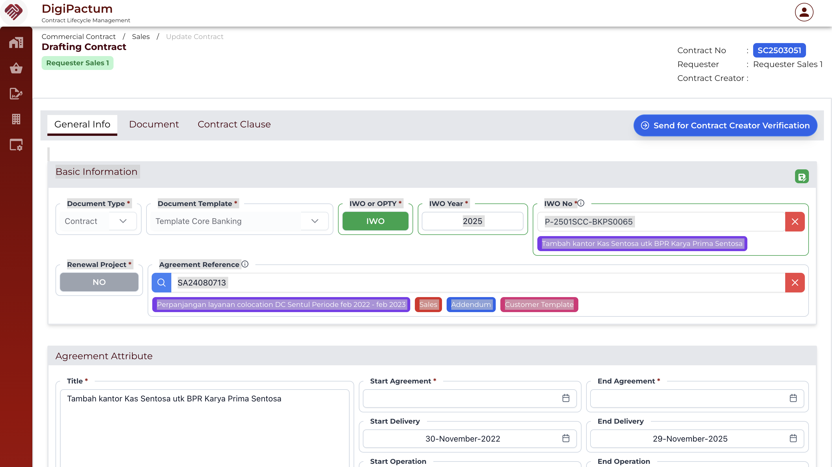Switch to the Contract Clause tab
This screenshot has width=832, height=467.
point(234,125)
